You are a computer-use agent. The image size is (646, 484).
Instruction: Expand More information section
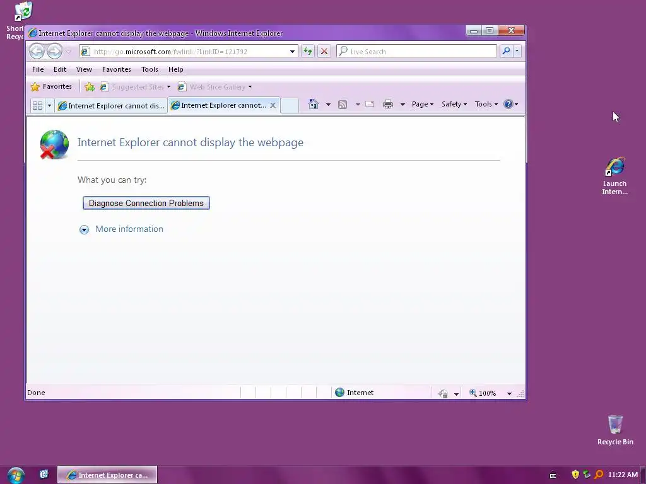(x=121, y=229)
